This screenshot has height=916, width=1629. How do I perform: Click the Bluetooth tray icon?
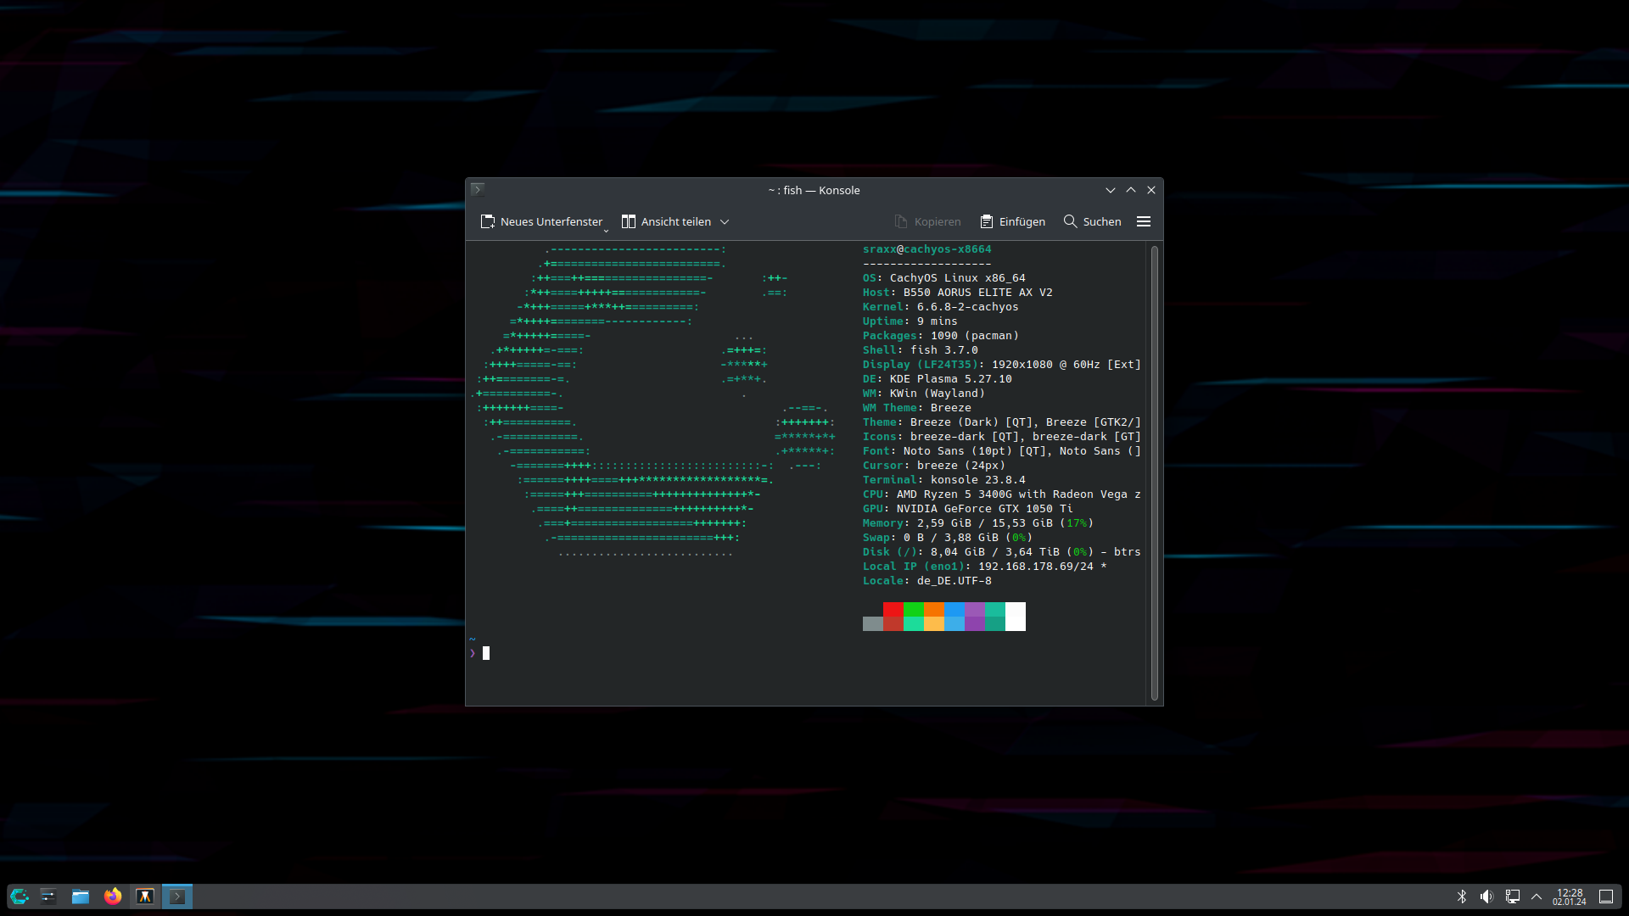pyautogui.click(x=1462, y=896)
